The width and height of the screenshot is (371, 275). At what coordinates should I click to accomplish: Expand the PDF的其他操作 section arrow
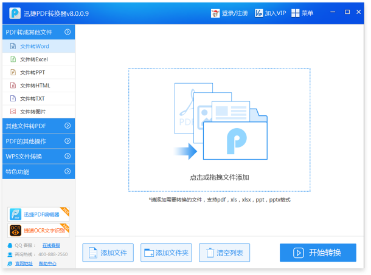coord(68,141)
